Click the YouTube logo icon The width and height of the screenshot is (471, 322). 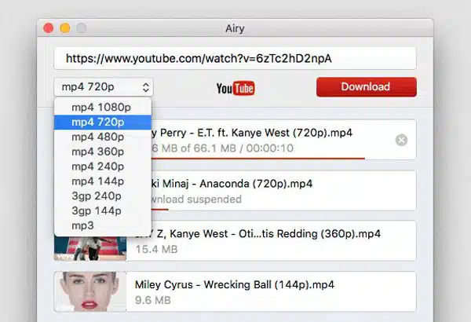click(x=235, y=89)
